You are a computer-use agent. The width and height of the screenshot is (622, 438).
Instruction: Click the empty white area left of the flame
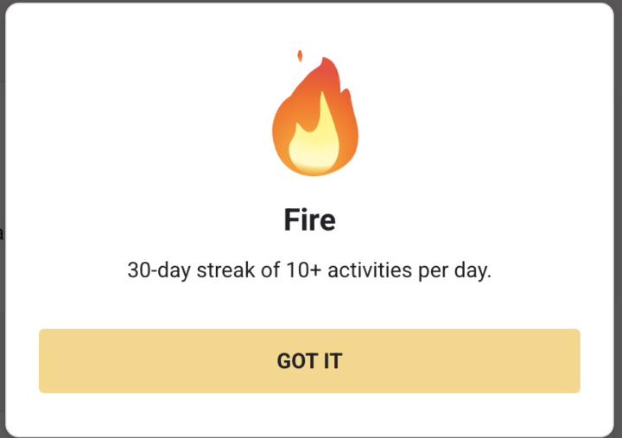pos(130,112)
